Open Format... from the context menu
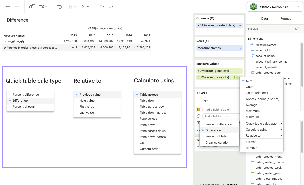The height and width of the screenshot is (185, 304). tap(252, 142)
